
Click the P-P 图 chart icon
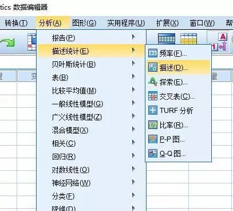153,139
